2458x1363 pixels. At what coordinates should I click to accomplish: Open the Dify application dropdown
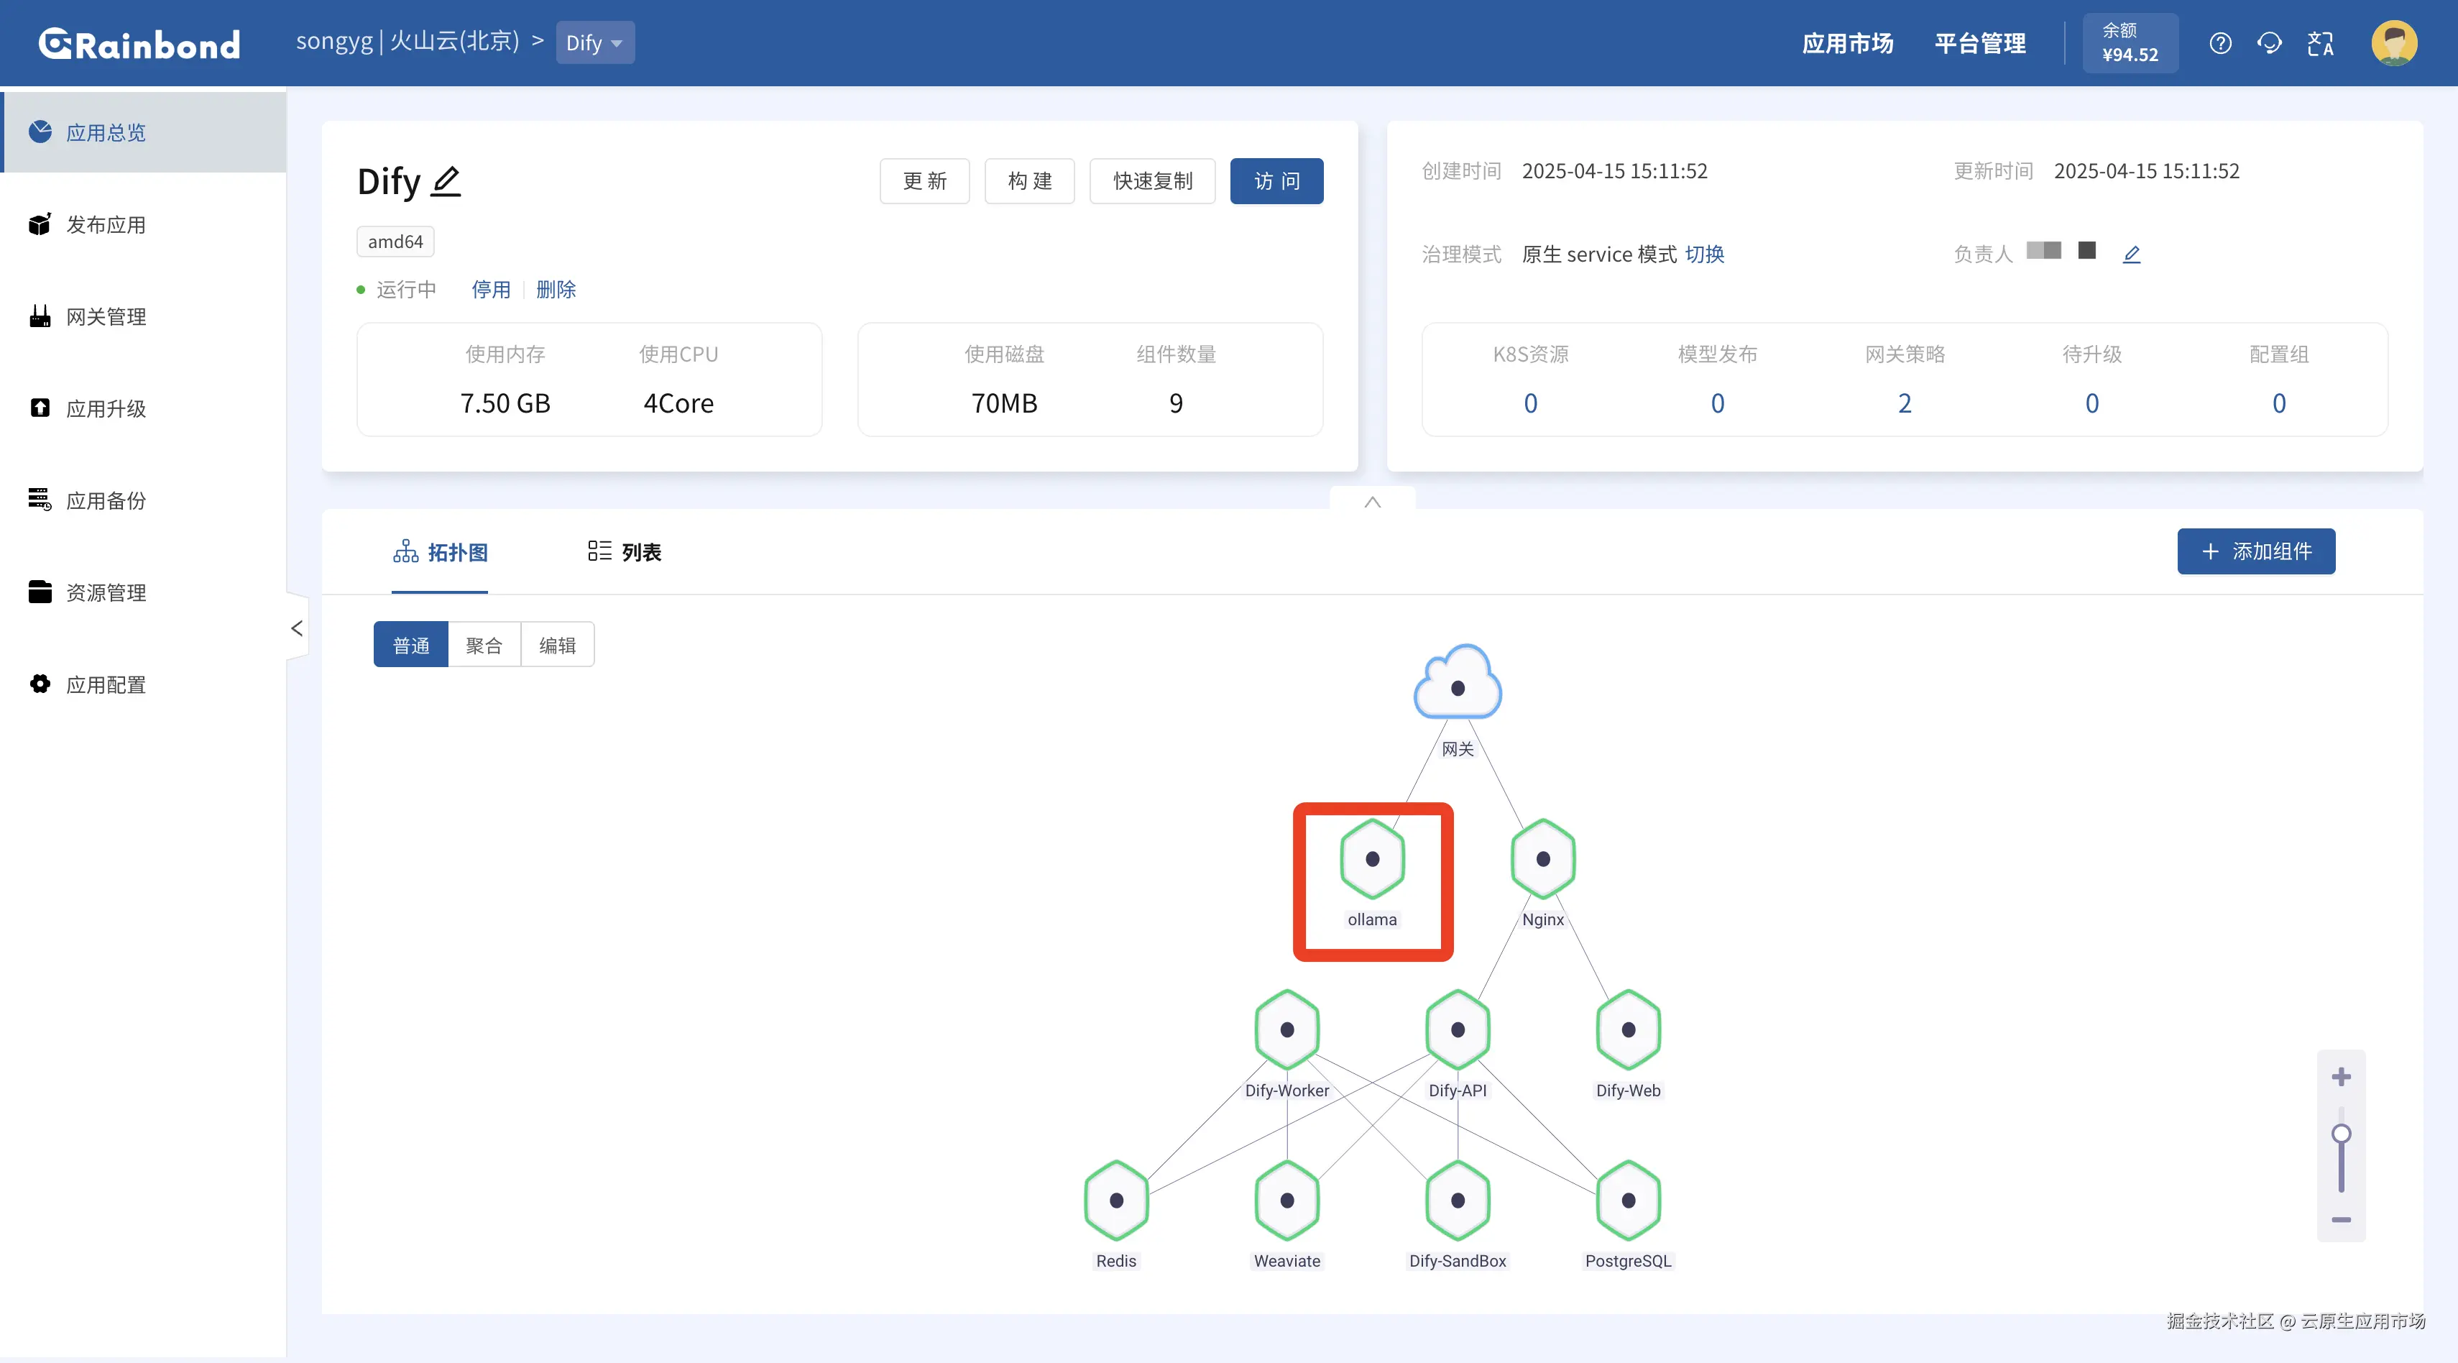(594, 43)
